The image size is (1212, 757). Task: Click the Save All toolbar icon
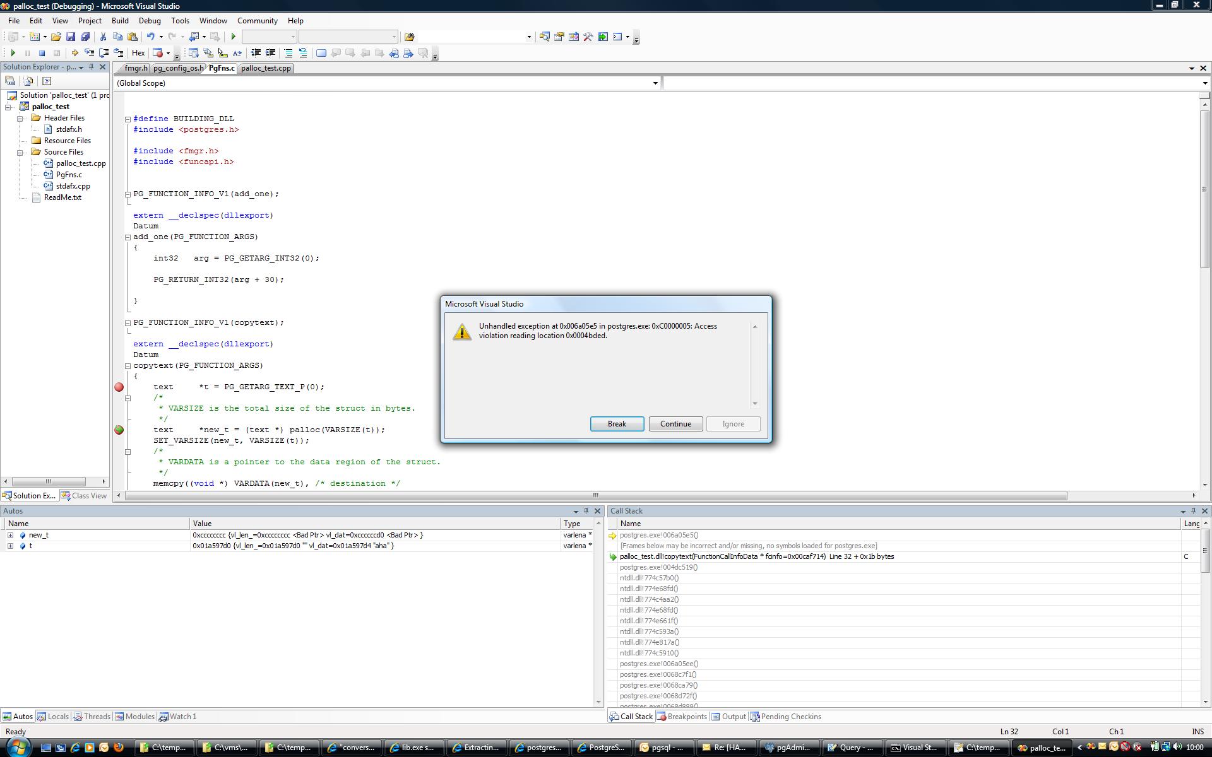tap(85, 37)
